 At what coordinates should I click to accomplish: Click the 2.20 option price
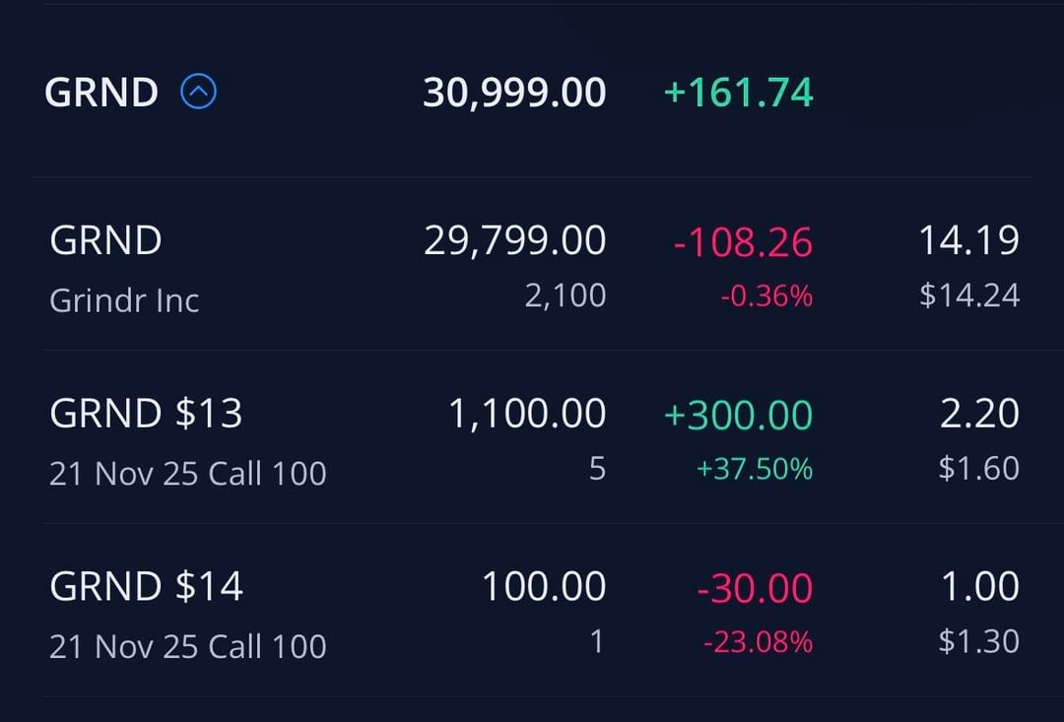click(979, 414)
